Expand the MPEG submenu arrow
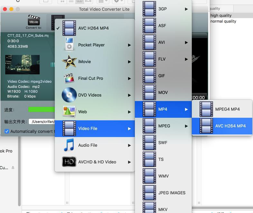 [x=186, y=126]
